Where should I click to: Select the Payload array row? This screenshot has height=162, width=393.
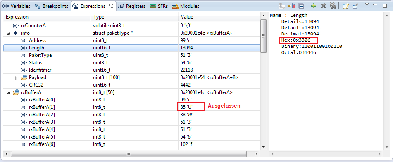pyautogui.click(x=132, y=77)
